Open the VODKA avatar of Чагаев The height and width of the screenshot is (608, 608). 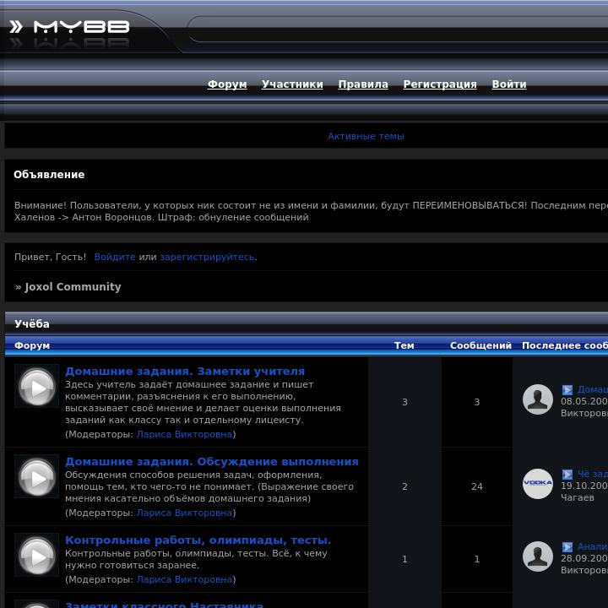[537, 484]
